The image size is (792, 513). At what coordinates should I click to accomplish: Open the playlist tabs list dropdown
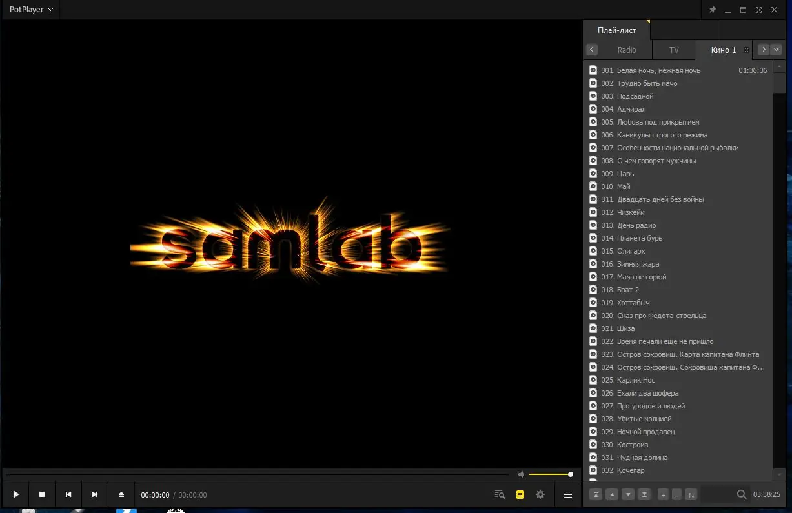coord(777,49)
